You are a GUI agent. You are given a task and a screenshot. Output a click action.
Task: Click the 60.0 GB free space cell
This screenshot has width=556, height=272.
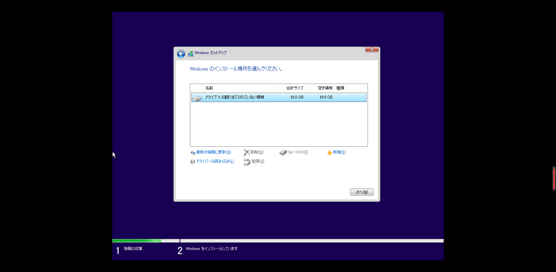tap(326, 97)
